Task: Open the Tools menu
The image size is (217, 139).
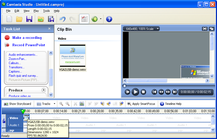Action: pyautogui.click(x=46, y=11)
